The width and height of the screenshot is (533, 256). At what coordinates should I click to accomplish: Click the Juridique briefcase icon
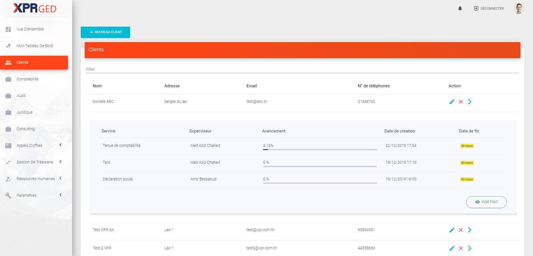click(x=8, y=112)
